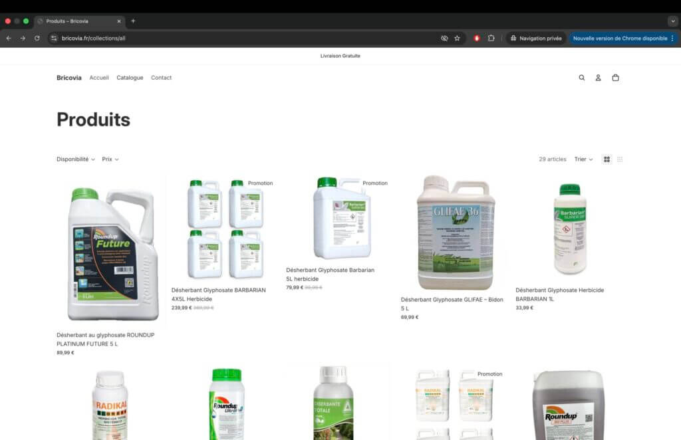Bookmark page with the star icon

point(457,39)
